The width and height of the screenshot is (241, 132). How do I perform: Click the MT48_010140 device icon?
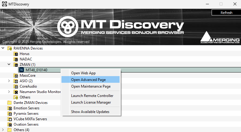[x=21, y=70]
